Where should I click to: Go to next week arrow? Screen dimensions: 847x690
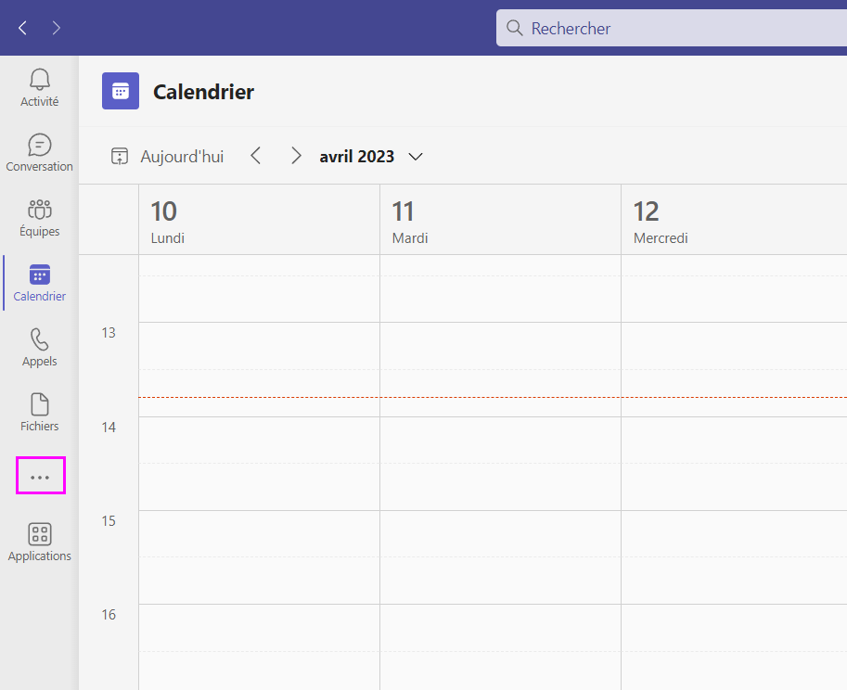point(296,156)
